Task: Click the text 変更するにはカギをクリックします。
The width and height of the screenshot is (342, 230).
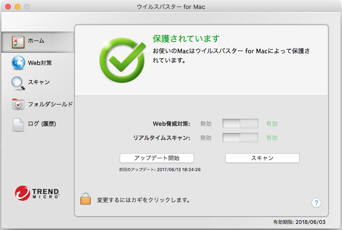Action: point(144,200)
